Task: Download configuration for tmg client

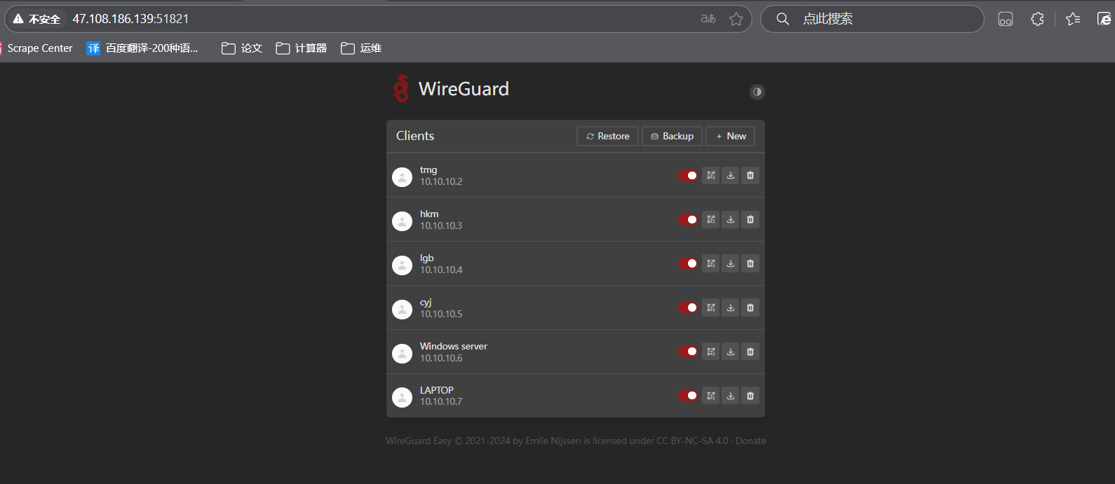Action: click(731, 176)
